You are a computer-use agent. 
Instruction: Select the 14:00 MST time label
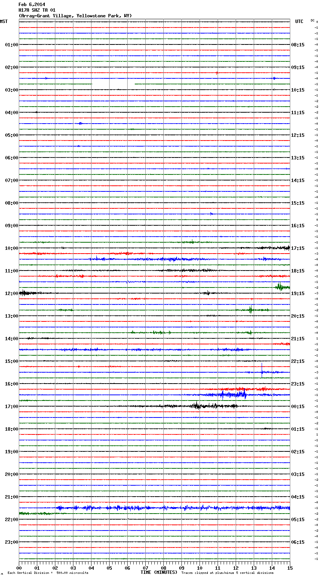point(12,339)
